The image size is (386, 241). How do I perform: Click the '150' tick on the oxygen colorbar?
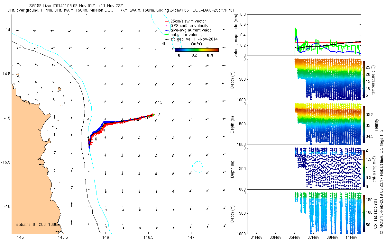[x=370, y=200]
